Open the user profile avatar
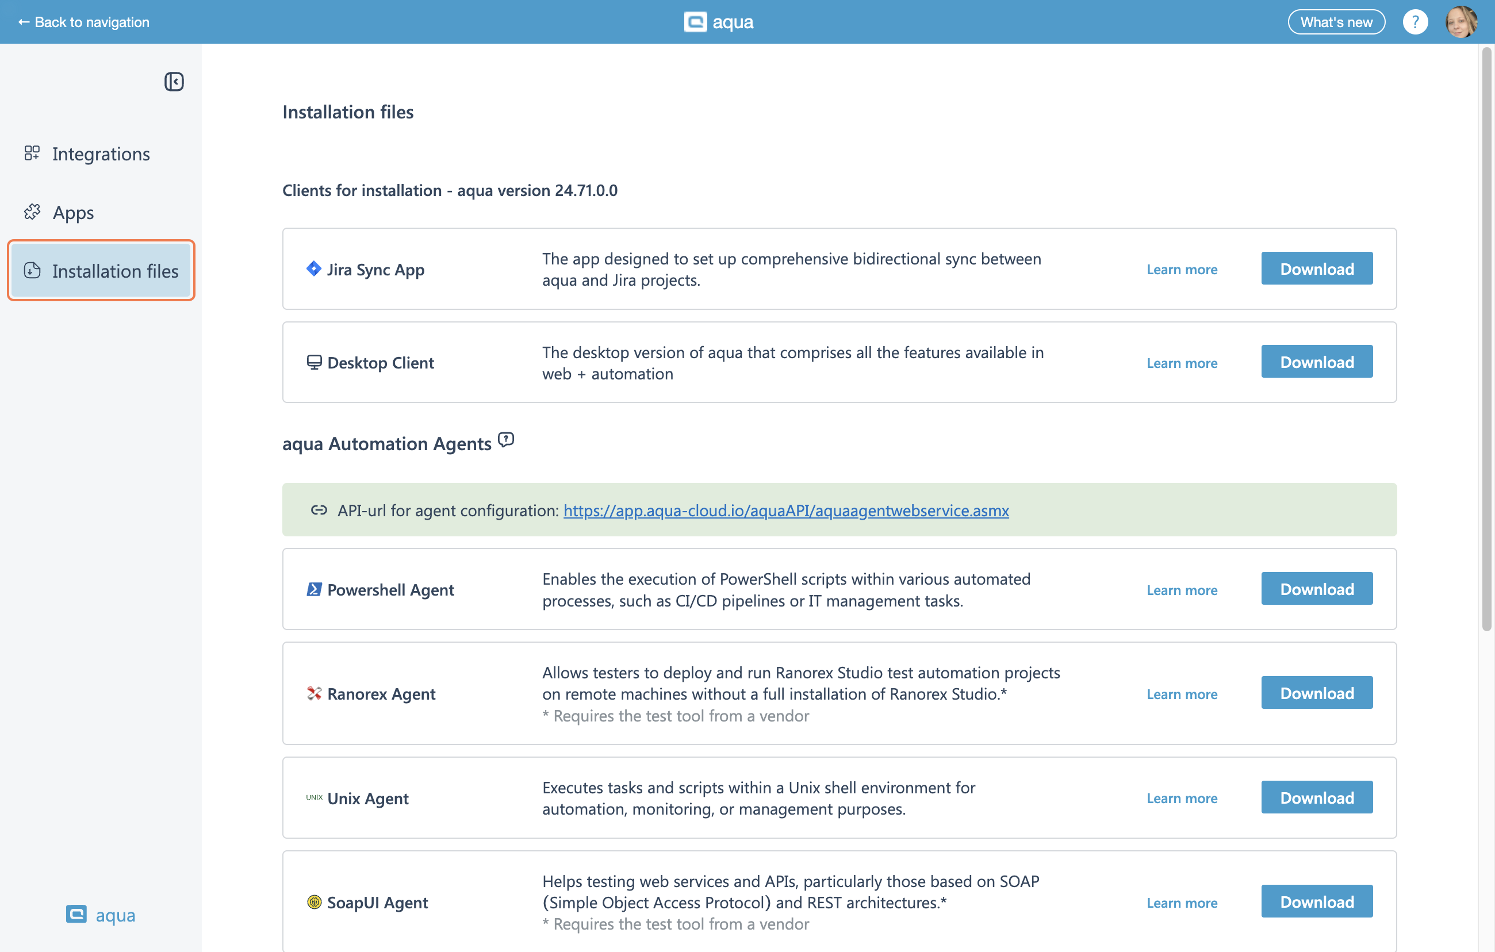Screen dimensions: 1495x952 (x=1462, y=22)
